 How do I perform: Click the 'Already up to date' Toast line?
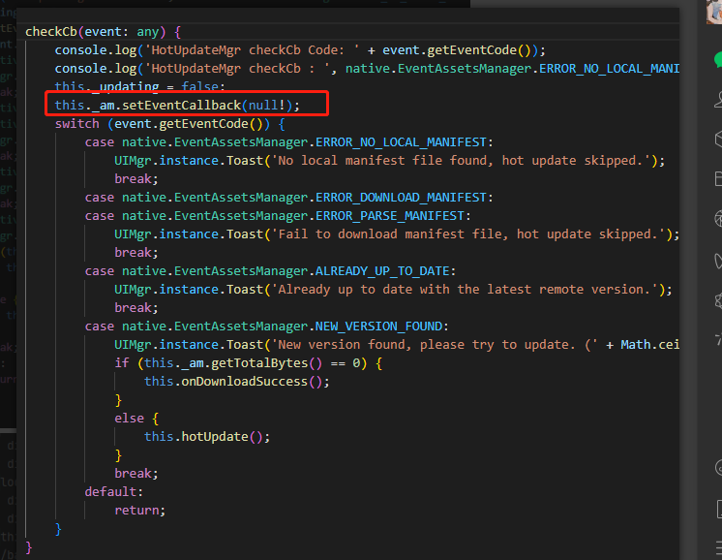pyautogui.click(x=393, y=290)
